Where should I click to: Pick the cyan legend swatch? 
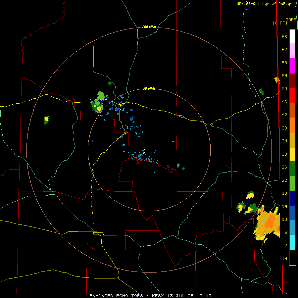click(x=292, y=243)
